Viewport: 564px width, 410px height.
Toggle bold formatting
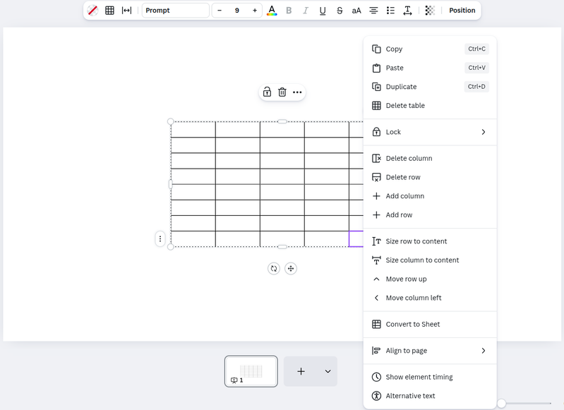click(x=289, y=11)
